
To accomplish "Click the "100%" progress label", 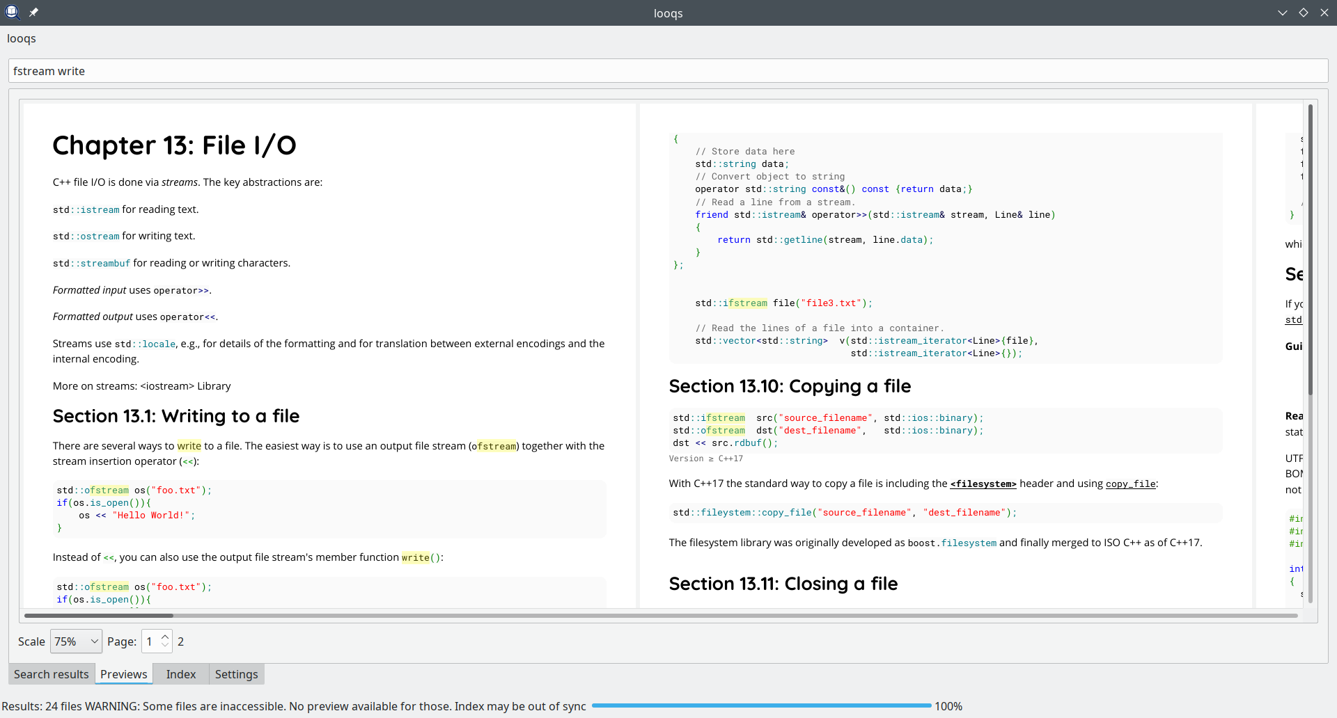I will 948,706.
